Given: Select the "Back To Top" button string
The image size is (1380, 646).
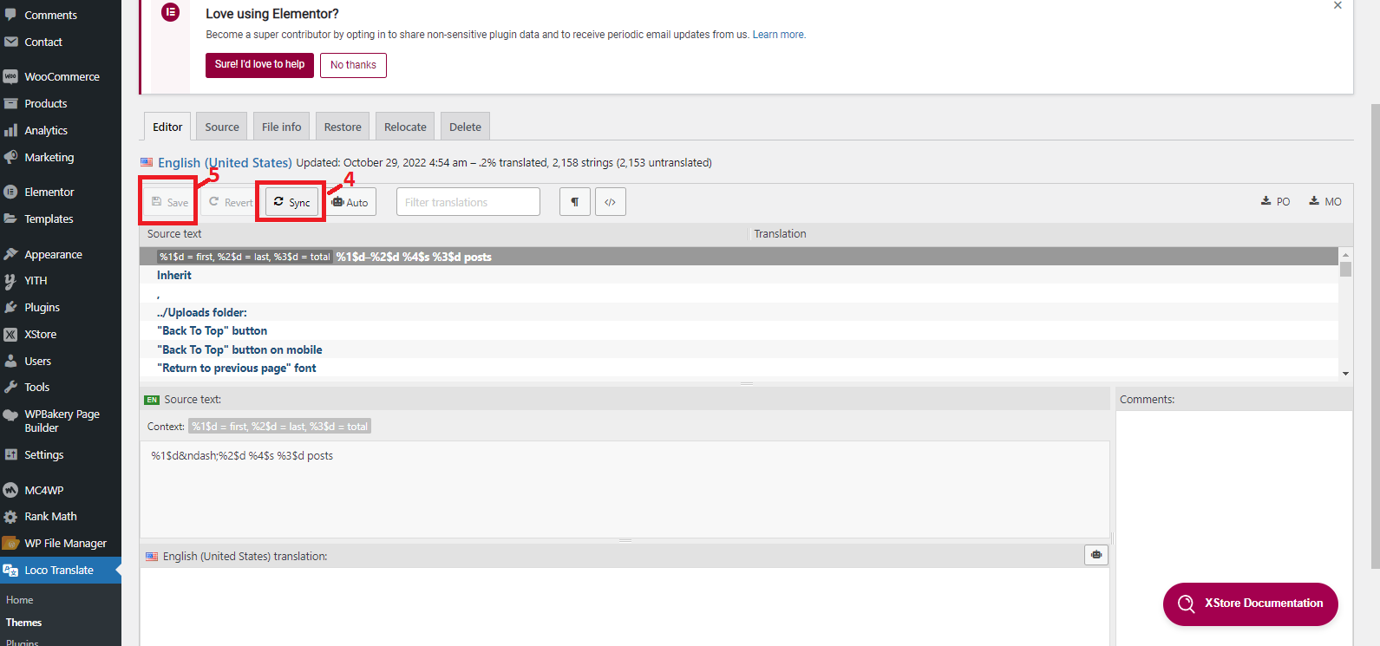Looking at the screenshot, I should [739, 330].
